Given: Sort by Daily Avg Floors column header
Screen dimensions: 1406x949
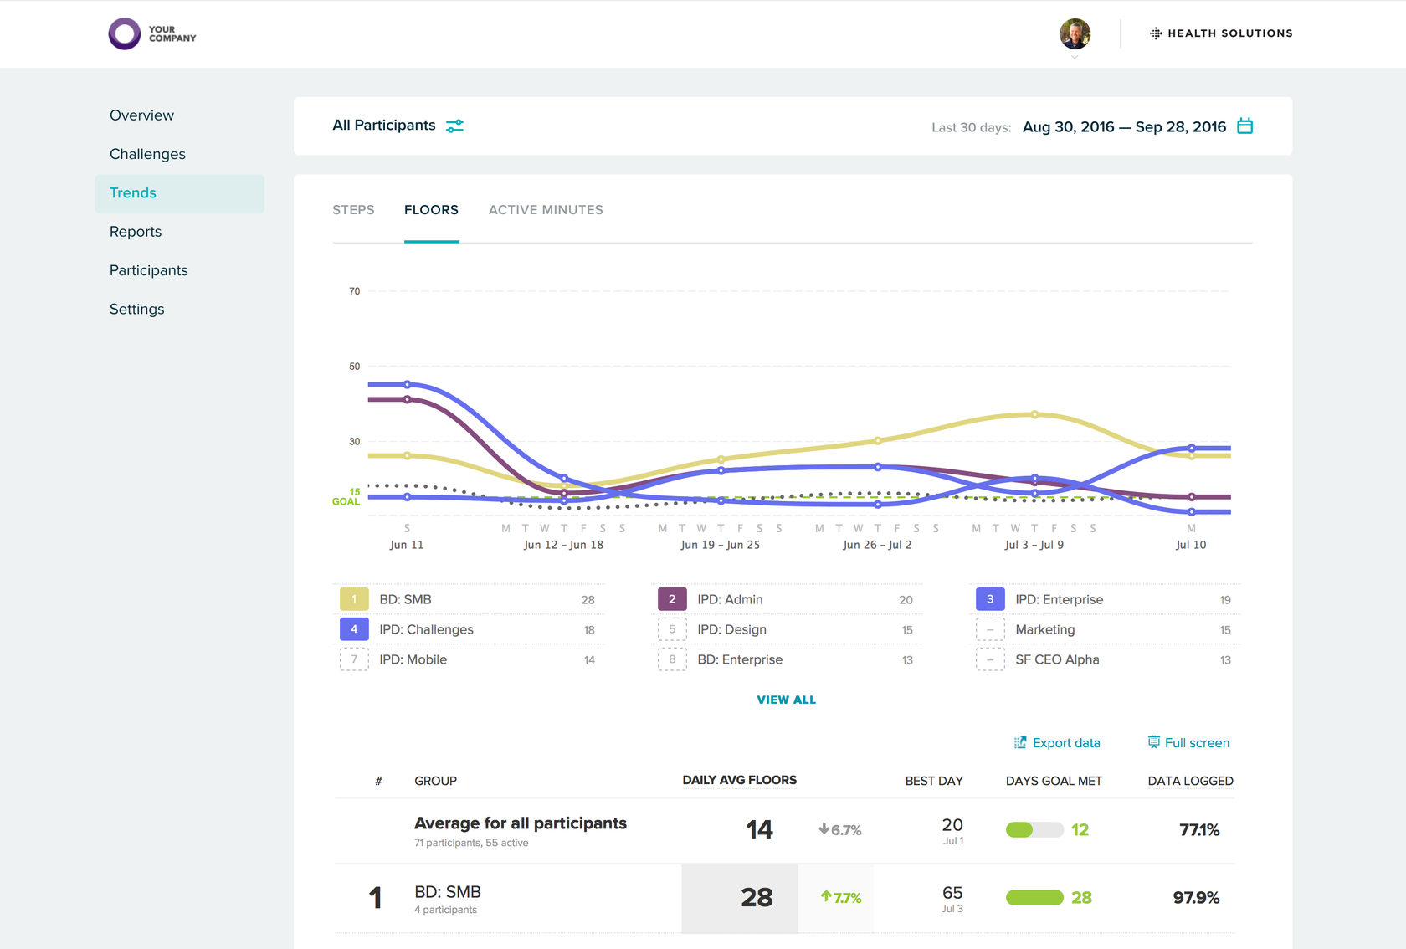Looking at the screenshot, I should click(739, 780).
